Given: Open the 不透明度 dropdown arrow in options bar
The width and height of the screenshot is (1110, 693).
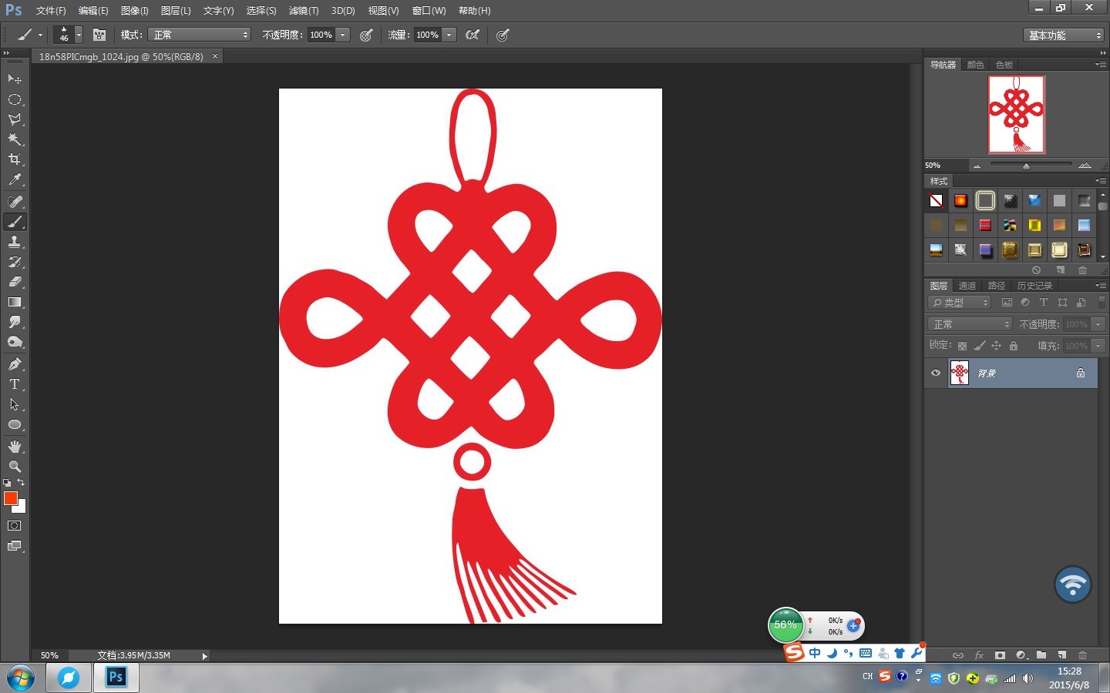Looking at the screenshot, I should 343,35.
